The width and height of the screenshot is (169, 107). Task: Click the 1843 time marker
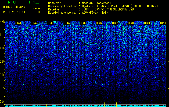pos(50,23)
